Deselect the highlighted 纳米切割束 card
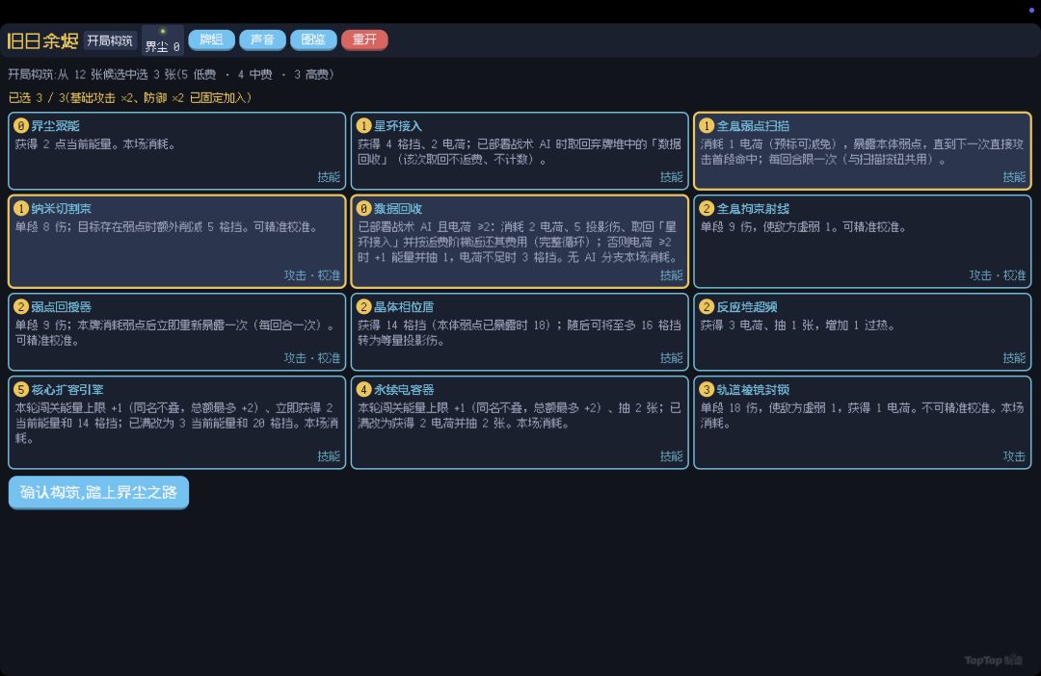1041x676 pixels. 177,242
